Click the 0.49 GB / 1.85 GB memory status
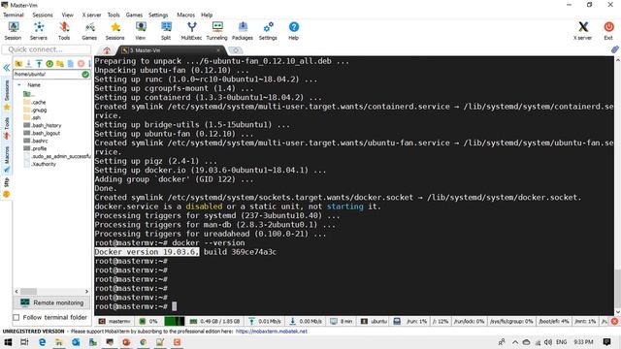 215,321
